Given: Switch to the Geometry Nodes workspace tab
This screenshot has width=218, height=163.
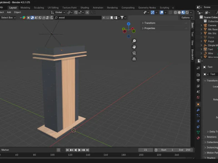Looking at the screenshot, I should point(147,8).
